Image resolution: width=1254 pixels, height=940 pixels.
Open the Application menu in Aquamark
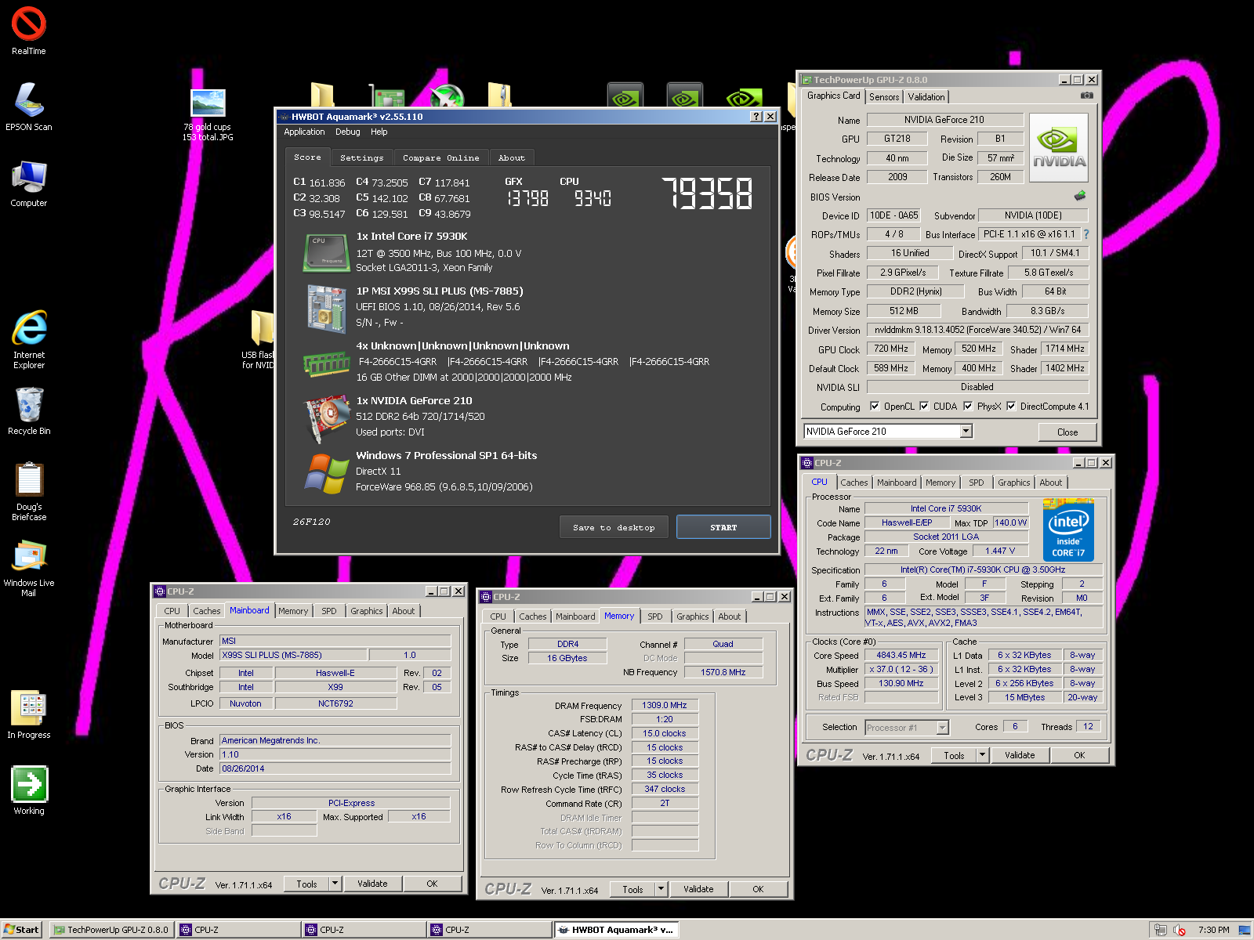point(304,132)
